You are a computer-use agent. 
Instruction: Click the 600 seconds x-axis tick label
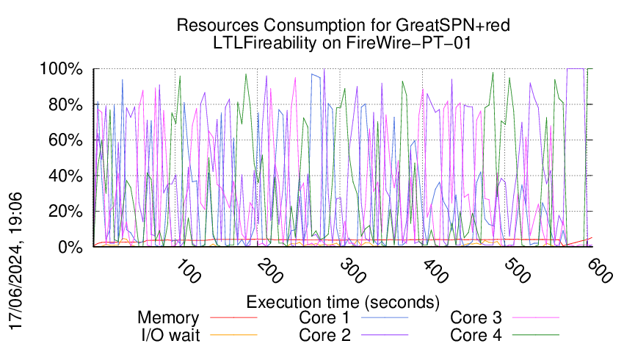point(600,272)
